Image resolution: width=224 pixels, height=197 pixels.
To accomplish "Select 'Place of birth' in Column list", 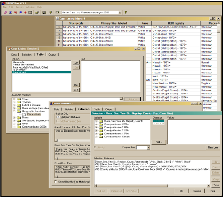I will (x=41, y=72).
